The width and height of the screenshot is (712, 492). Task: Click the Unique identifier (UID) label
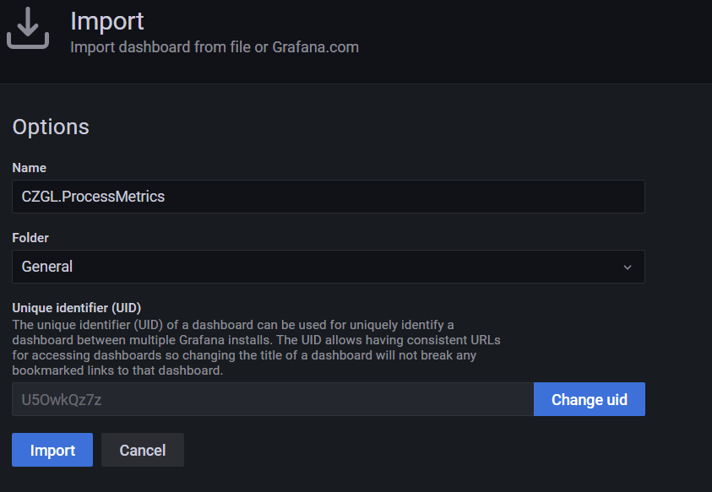77,308
